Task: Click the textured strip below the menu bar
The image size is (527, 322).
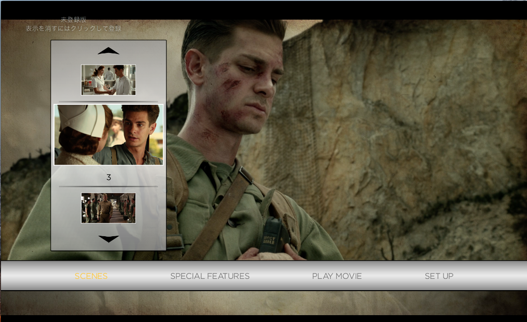Action: coord(294,301)
